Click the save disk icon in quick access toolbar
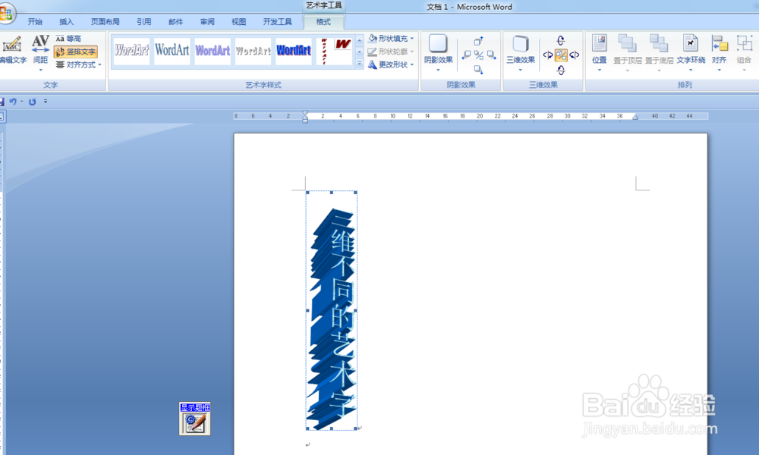Viewport: 759px width, 455px height. pos(2,102)
